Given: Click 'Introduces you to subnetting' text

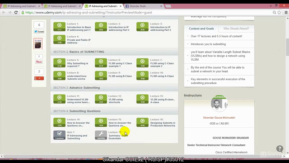Looking at the screenshot, I should [x=208, y=44].
